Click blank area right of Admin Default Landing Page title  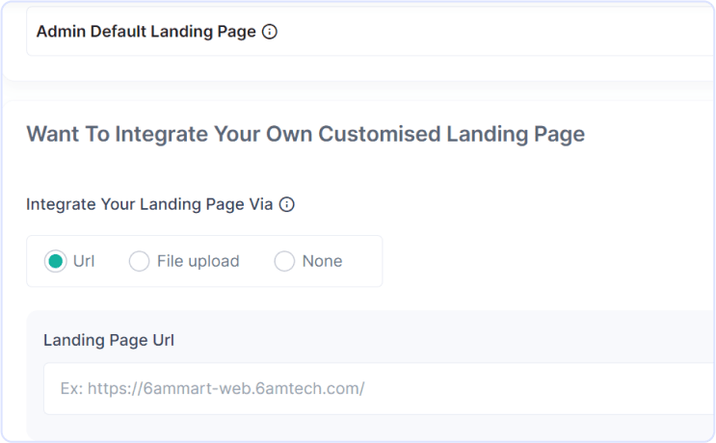[x=493, y=32]
